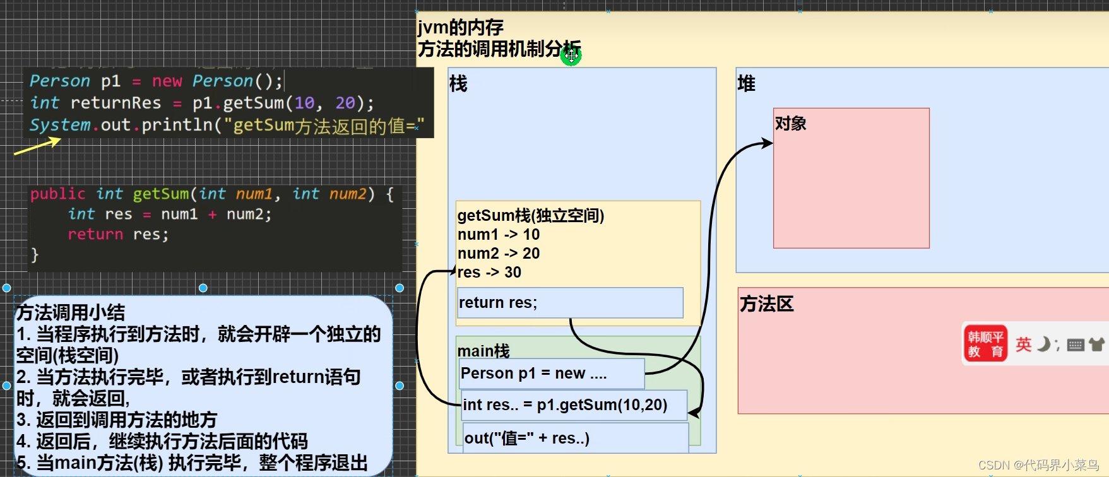Select the top-left handle of the summary box
This screenshot has height=477, width=1109.
coord(7,288)
